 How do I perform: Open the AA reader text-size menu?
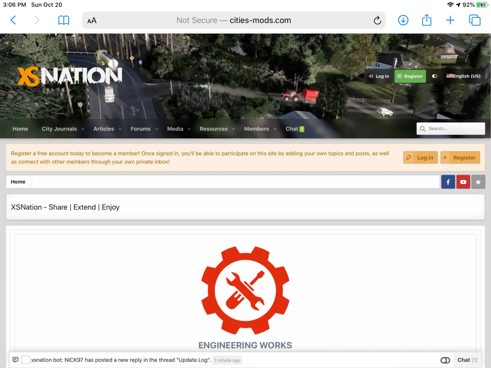click(92, 21)
